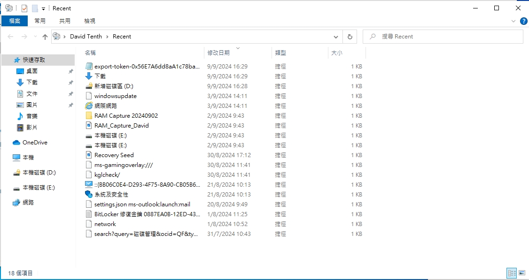The image size is (529, 280).
Task: Open the 共用 Share ribbon tab
Action: (65, 21)
